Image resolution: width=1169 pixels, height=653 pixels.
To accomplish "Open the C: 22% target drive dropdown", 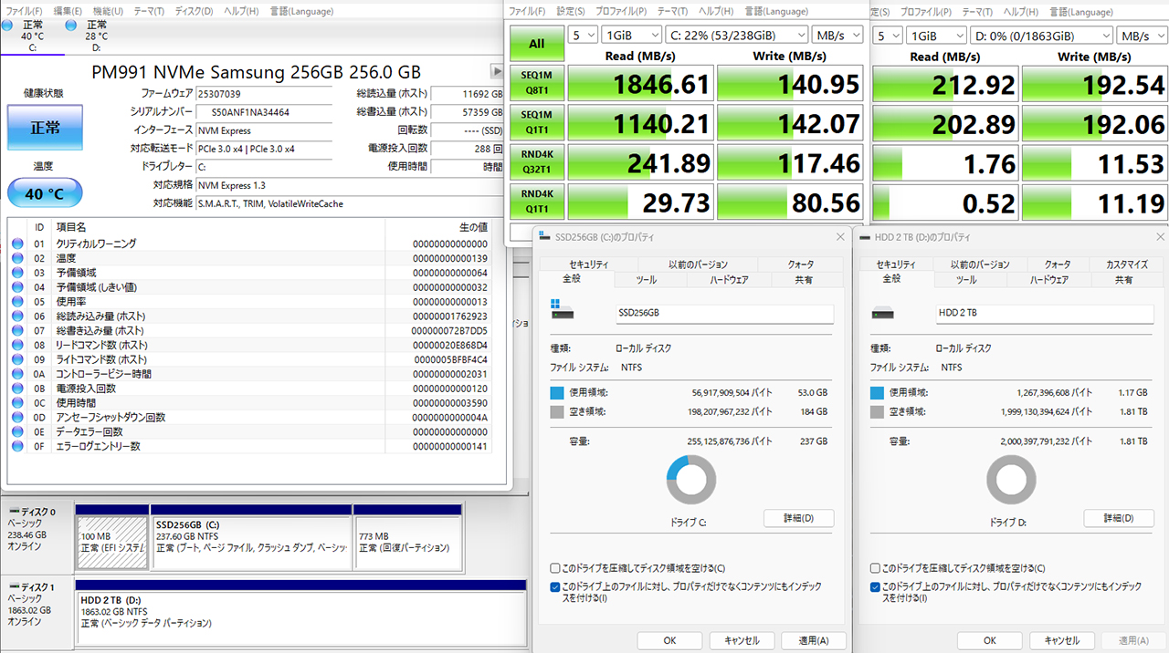I will pyautogui.click(x=739, y=36).
